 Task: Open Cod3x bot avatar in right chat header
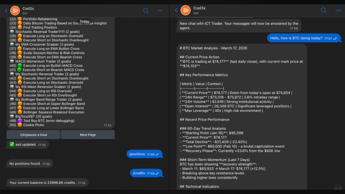tap(185, 11)
